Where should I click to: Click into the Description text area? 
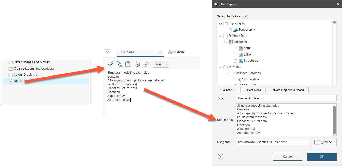tap(284, 120)
